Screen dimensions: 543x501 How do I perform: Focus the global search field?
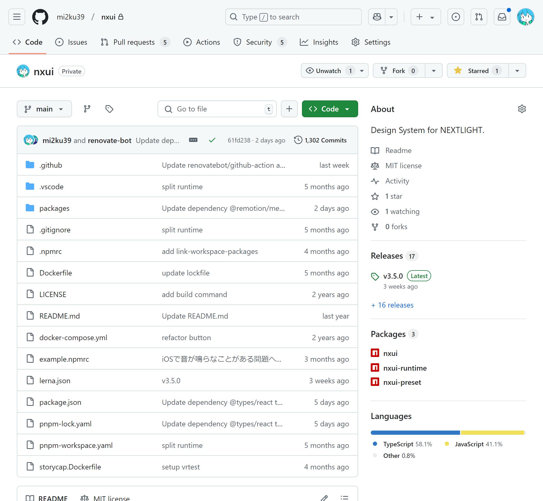(293, 17)
